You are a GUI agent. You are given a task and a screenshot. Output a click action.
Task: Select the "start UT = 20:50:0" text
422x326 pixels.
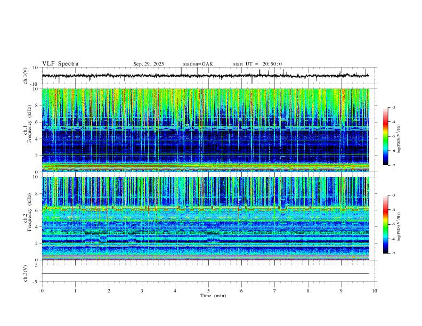pos(257,64)
